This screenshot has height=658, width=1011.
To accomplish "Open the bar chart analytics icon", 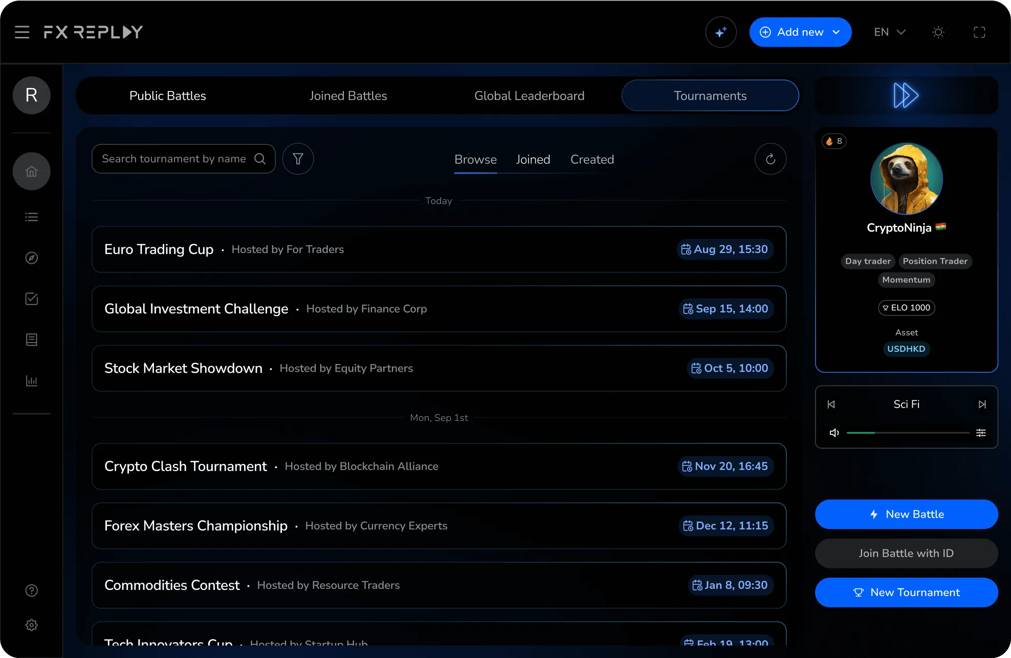I will [32, 381].
